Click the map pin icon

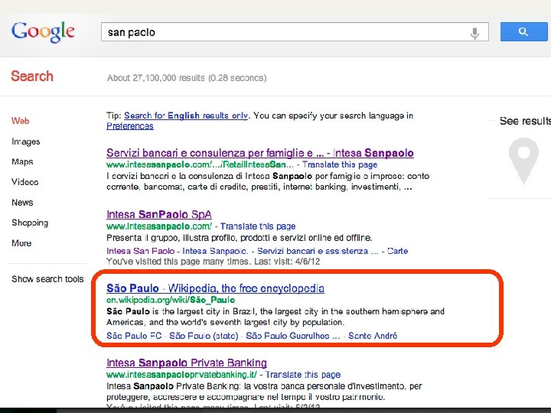click(x=523, y=161)
